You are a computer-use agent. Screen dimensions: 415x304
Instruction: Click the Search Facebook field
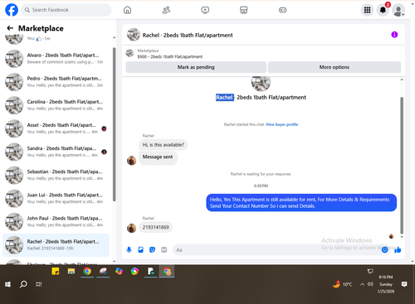coord(66,10)
